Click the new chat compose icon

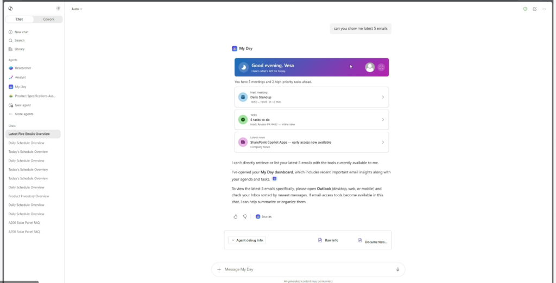pos(535,9)
